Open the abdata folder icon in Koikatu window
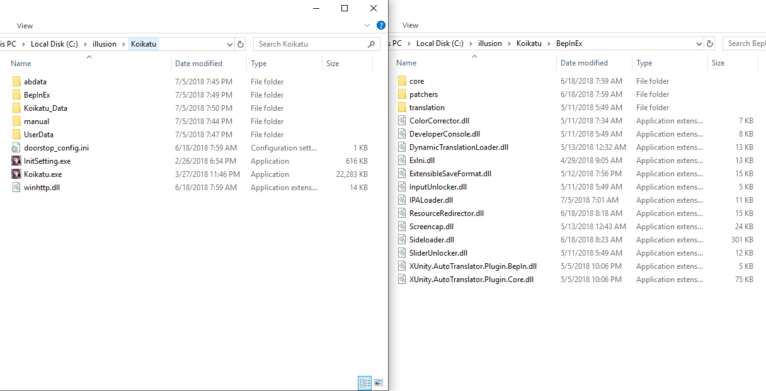 pos(16,82)
